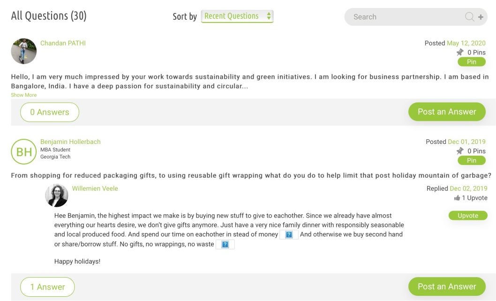Focus the Search input field

click(403, 17)
